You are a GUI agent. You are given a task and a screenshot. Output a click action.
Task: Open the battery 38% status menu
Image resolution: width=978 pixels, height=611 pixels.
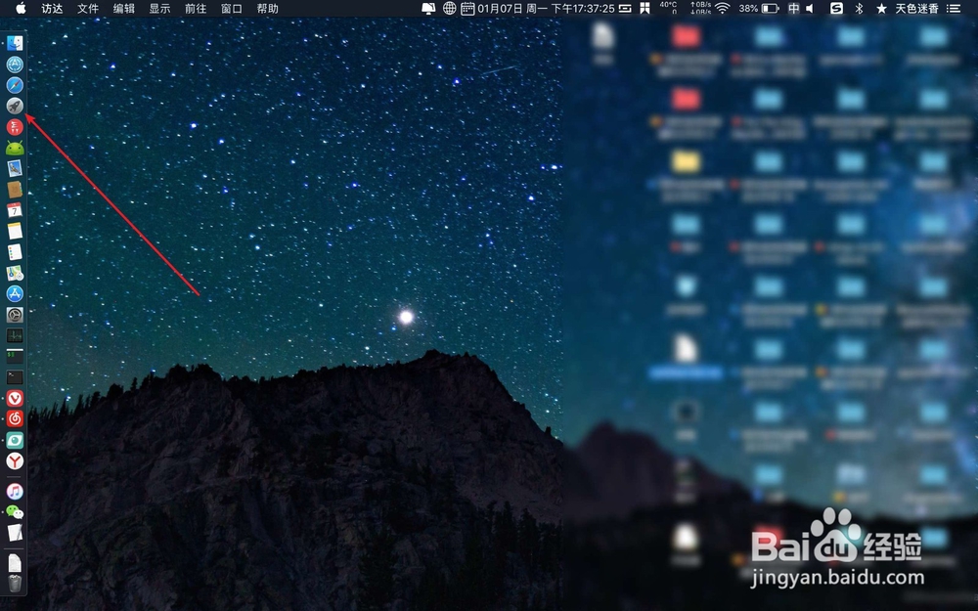pyautogui.click(x=759, y=8)
